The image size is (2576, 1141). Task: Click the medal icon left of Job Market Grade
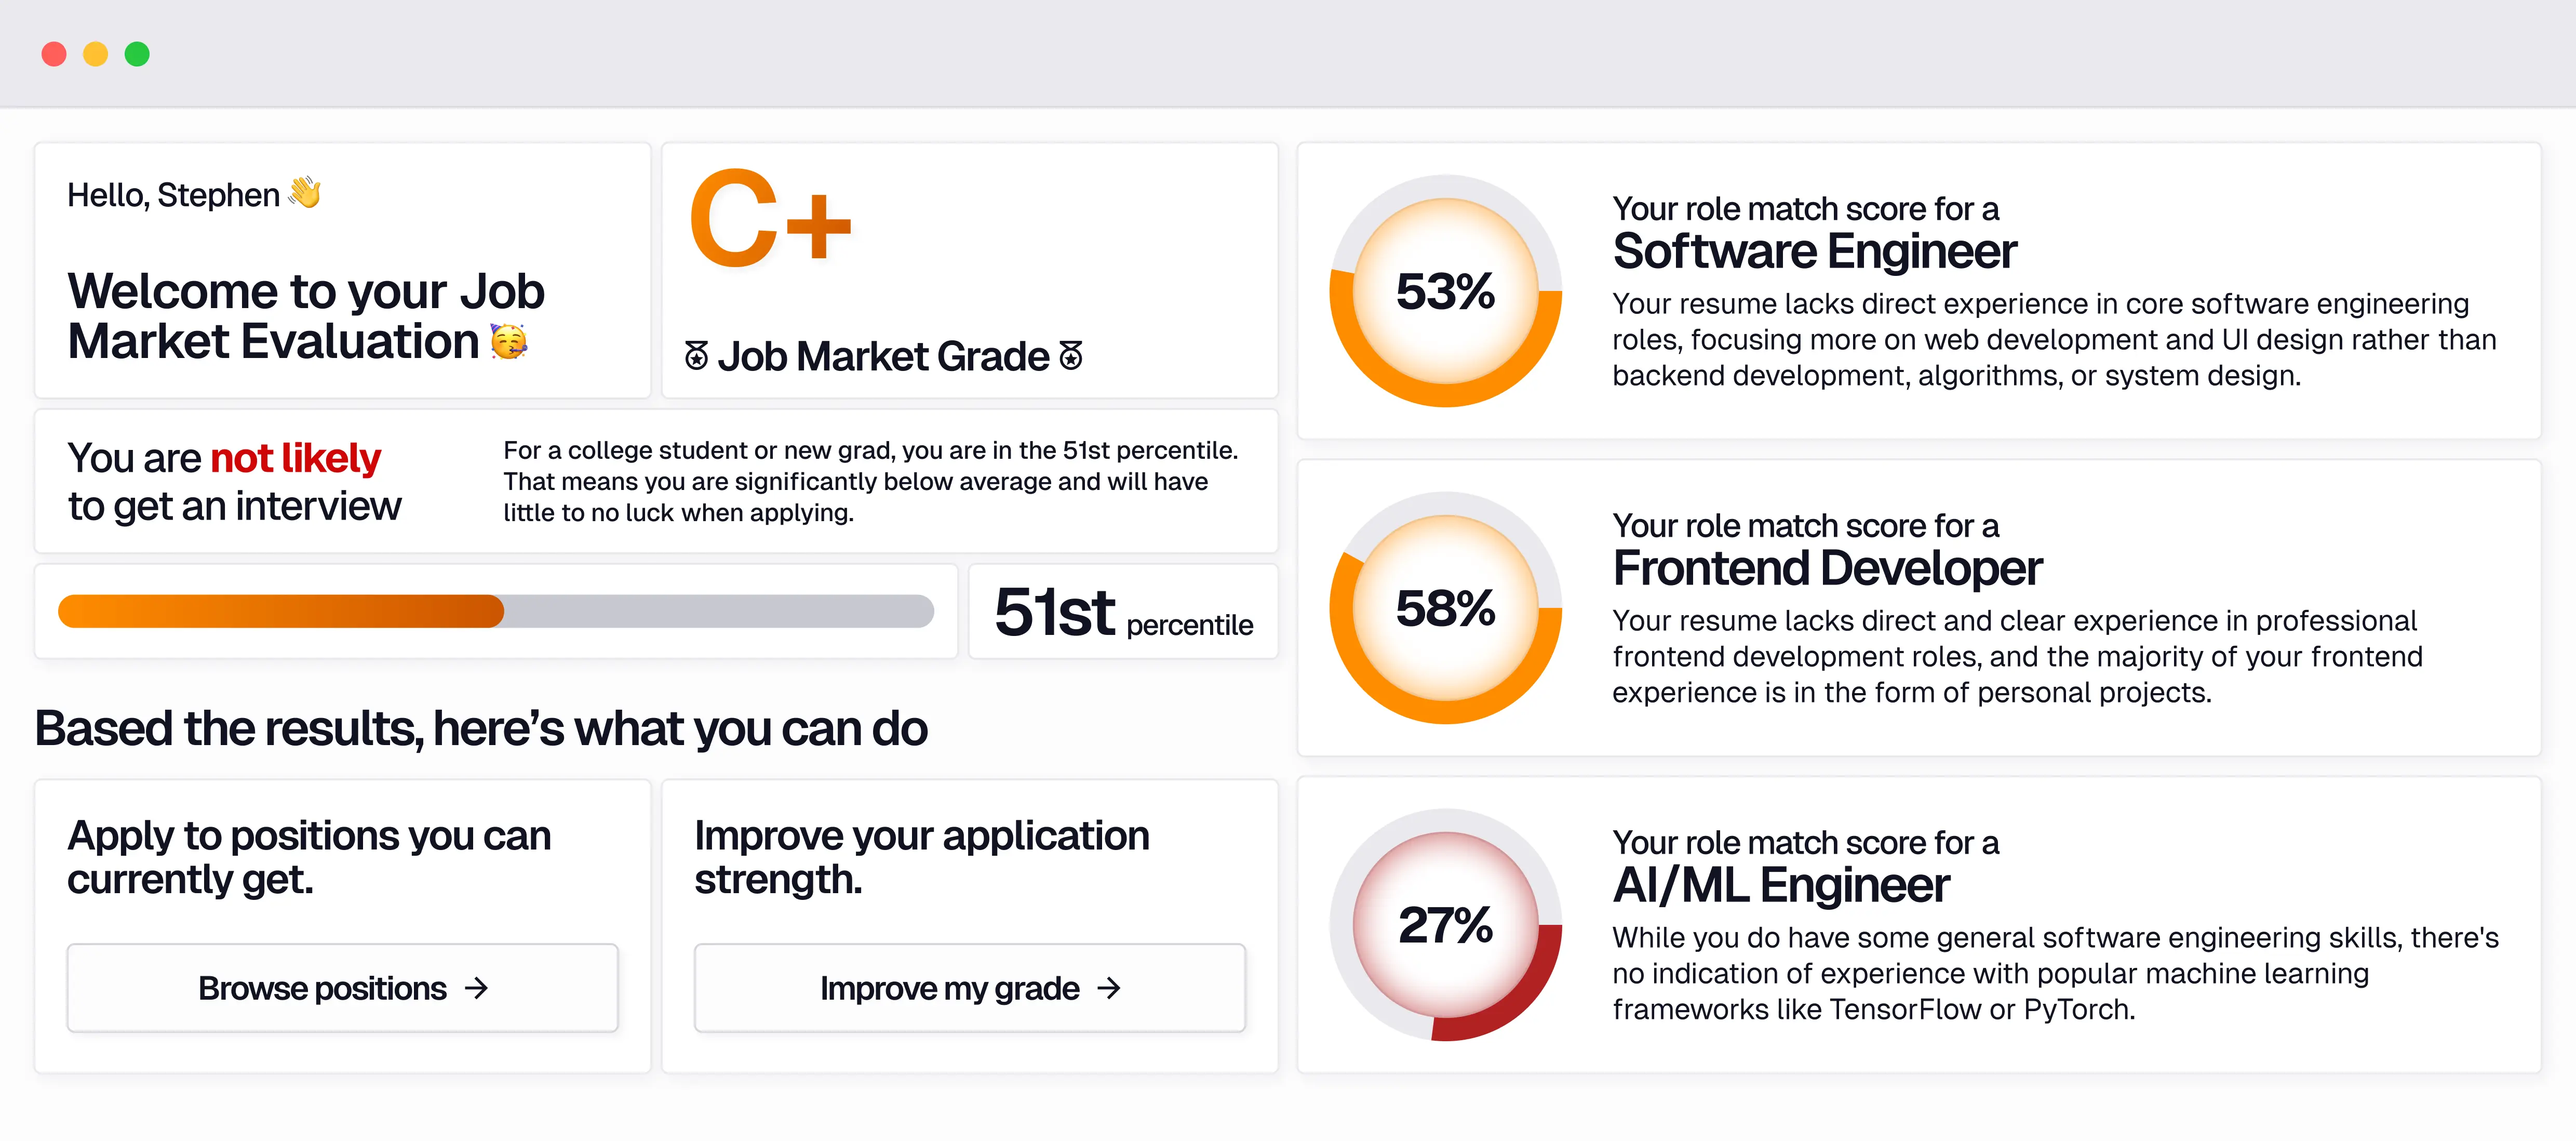[697, 355]
